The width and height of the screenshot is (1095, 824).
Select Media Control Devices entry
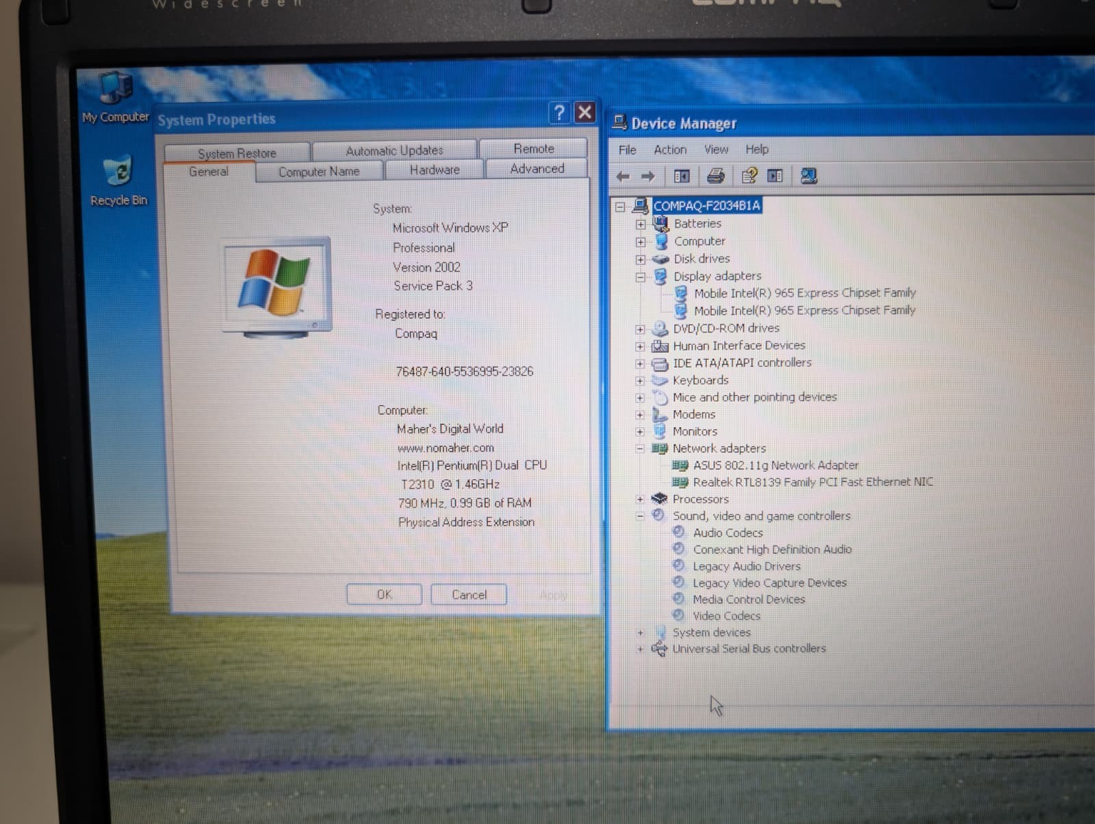pos(749,600)
